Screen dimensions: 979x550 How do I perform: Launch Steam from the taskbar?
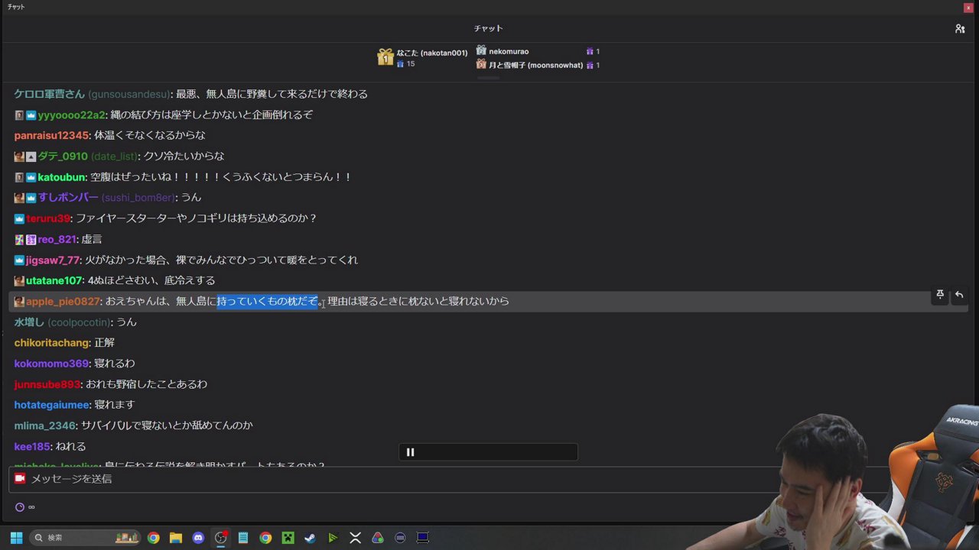tap(310, 538)
